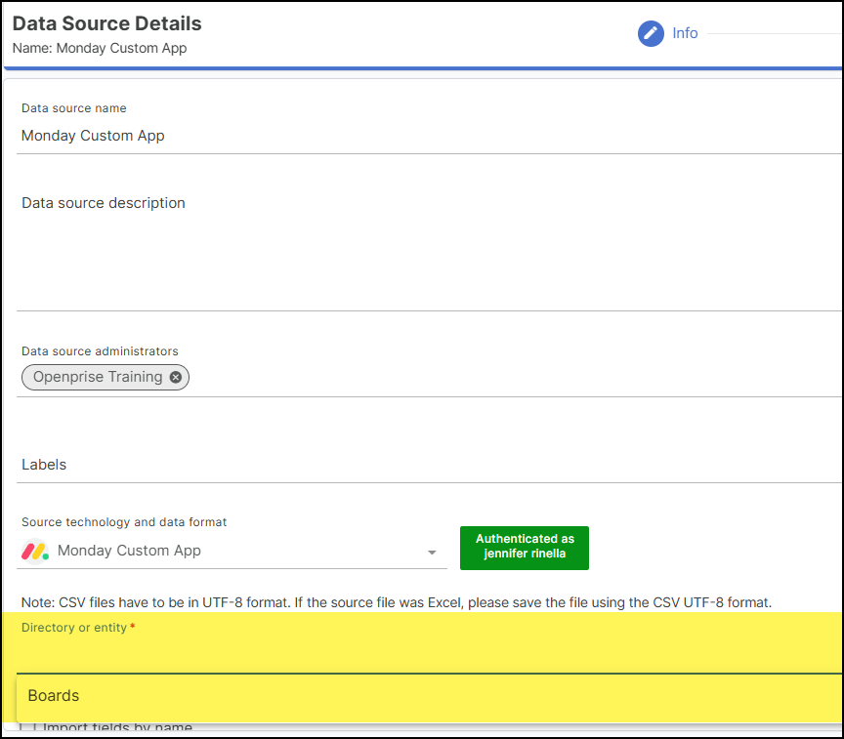Image resolution: width=844 pixels, height=739 pixels.
Task: Click the pencil icon next to Info
Action: (651, 33)
